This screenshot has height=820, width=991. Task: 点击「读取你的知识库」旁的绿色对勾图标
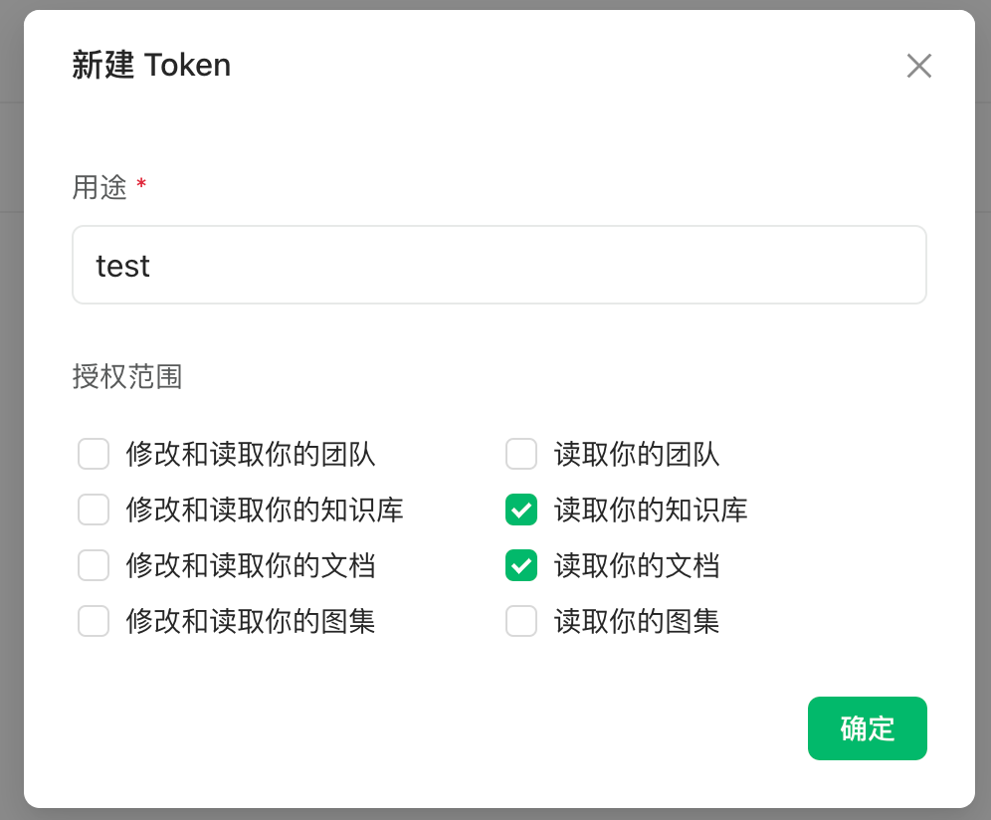pyautogui.click(x=521, y=510)
